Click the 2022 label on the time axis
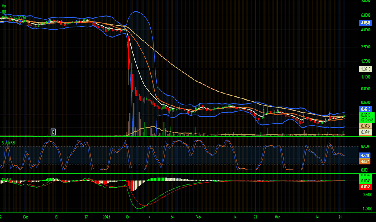This screenshot has height=222, width=376. [x=107, y=217]
